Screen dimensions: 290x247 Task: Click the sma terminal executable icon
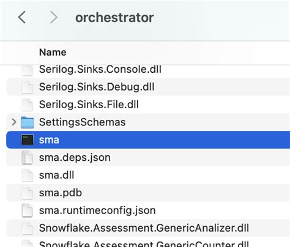point(28,140)
